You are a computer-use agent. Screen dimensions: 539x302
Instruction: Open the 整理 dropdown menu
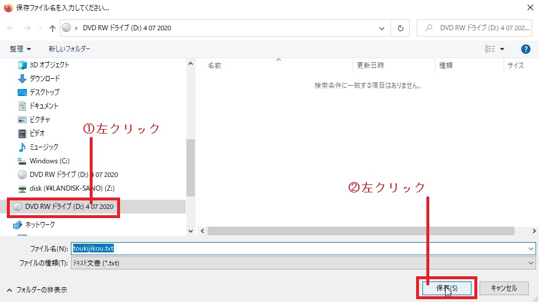20,49
